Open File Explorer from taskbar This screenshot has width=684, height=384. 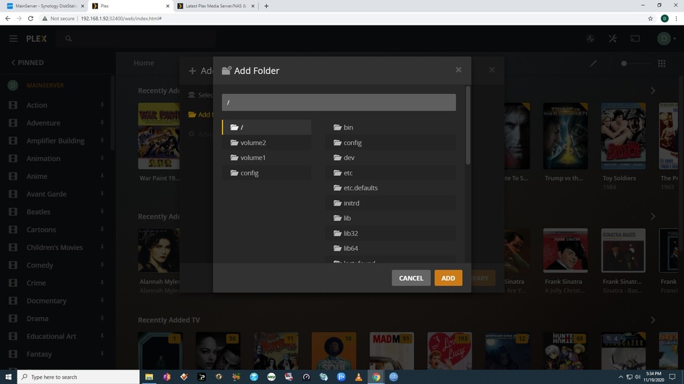click(149, 377)
